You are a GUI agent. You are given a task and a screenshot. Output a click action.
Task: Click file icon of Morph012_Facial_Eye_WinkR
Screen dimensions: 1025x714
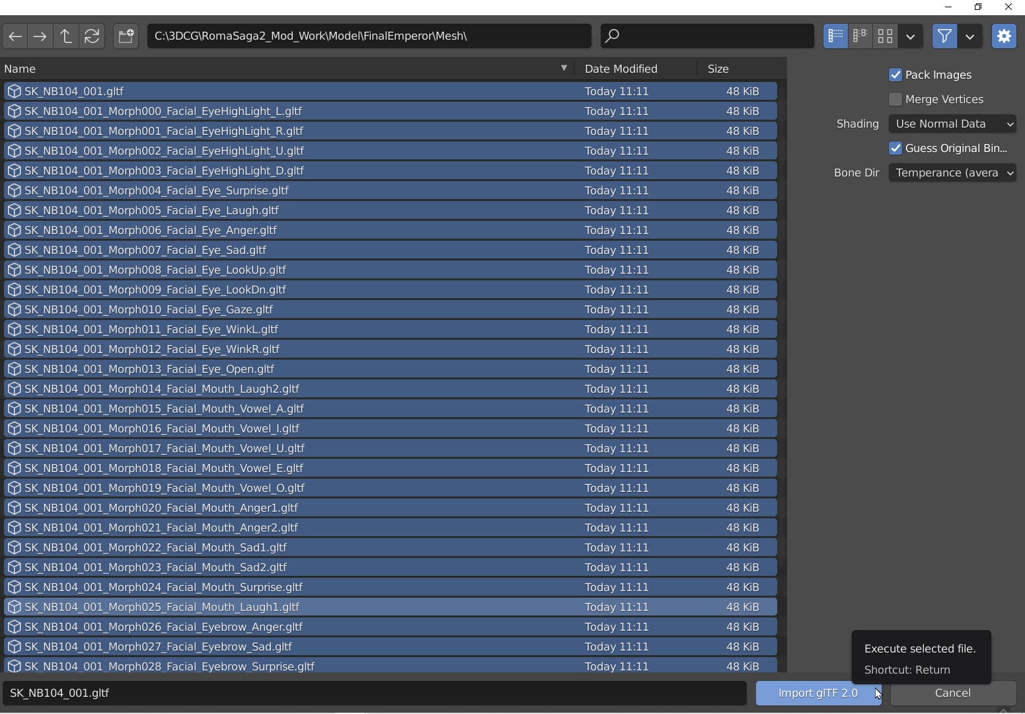coord(14,349)
